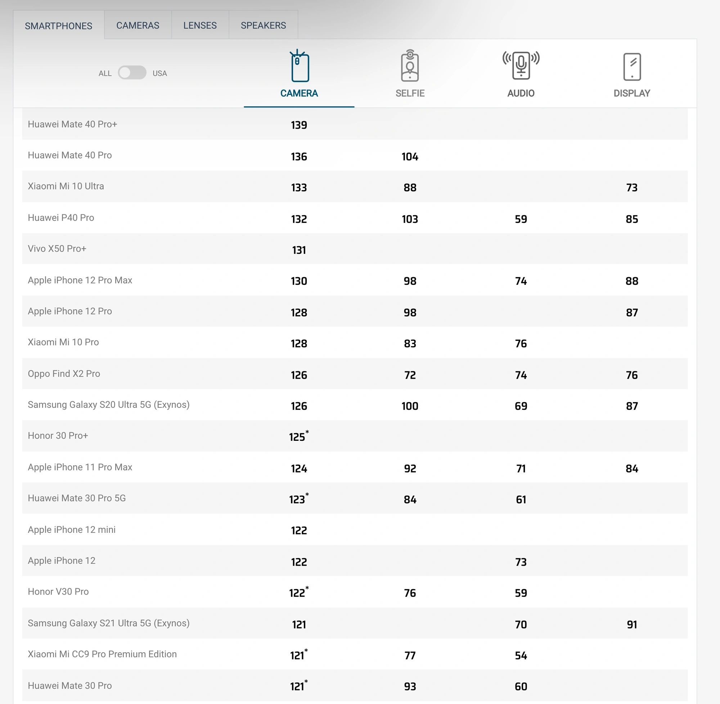
Task: Open Samsung Galaxy S21 Ultra 5G entry
Action: (x=108, y=623)
